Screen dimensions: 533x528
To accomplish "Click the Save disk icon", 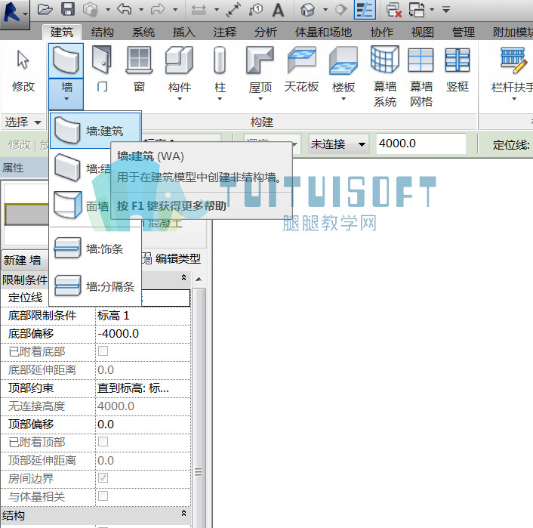I will [68, 9].
